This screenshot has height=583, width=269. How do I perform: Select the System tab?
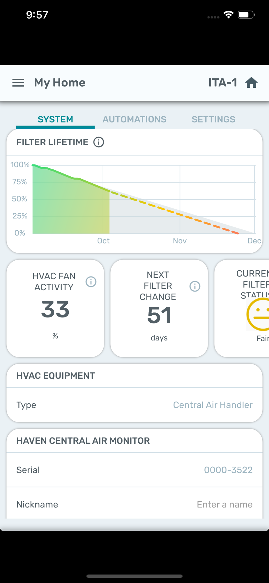55,119
